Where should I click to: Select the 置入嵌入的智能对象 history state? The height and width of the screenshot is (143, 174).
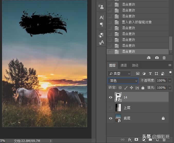click(136, 22)
